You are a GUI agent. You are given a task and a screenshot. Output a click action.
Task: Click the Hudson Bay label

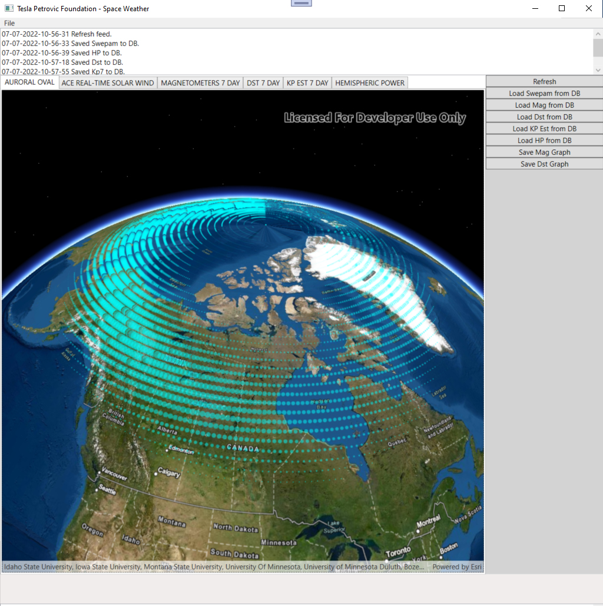[320, 404]
